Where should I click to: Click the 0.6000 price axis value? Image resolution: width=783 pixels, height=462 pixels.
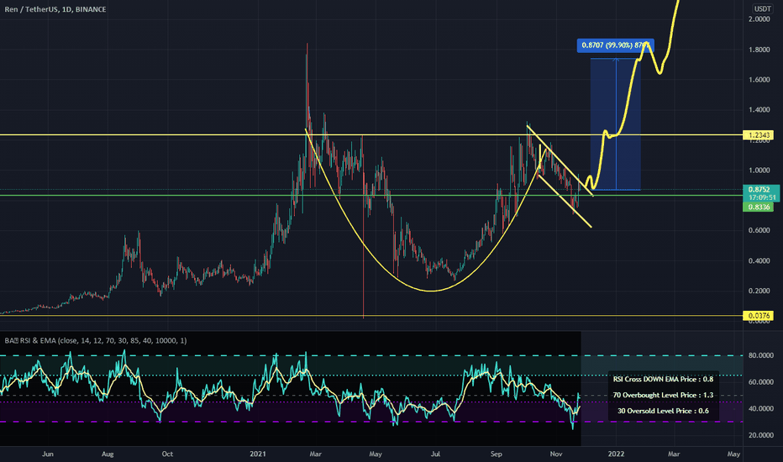tap(759, 230)
